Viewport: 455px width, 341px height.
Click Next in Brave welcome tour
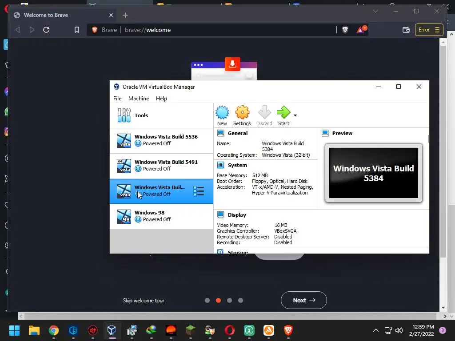[x=303, y=300]
